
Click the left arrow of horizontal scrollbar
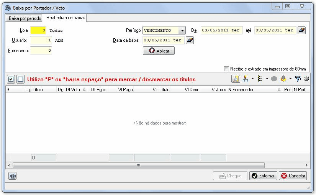point(9,166)
